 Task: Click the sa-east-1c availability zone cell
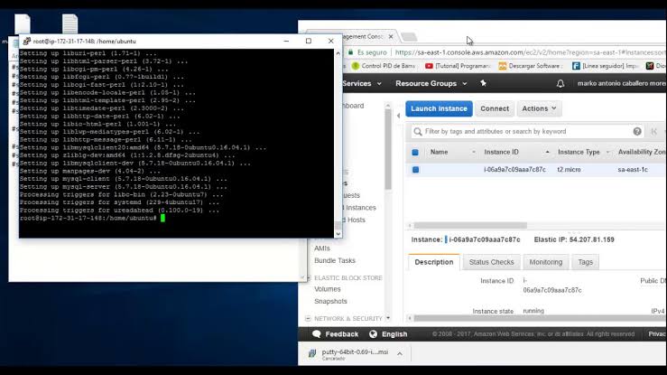click(633, 169)
